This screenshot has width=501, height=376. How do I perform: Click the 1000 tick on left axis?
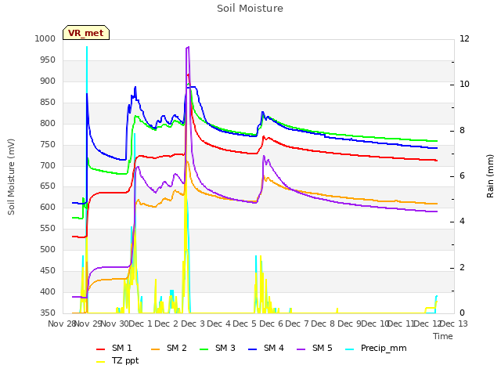pos(45,38)
